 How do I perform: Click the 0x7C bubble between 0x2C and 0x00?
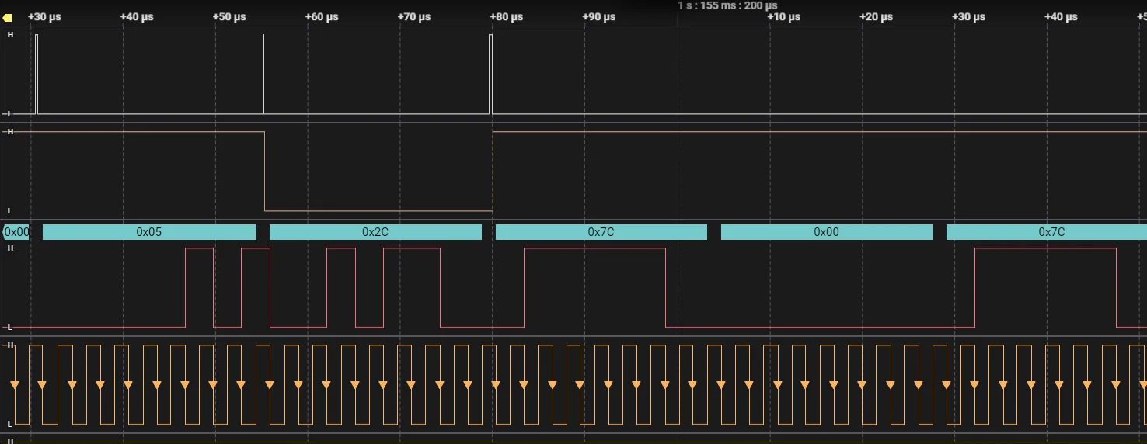[601, 232]
